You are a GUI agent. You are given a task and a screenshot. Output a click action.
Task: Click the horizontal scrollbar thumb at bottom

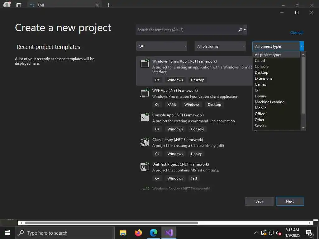[x=111, y=223]
